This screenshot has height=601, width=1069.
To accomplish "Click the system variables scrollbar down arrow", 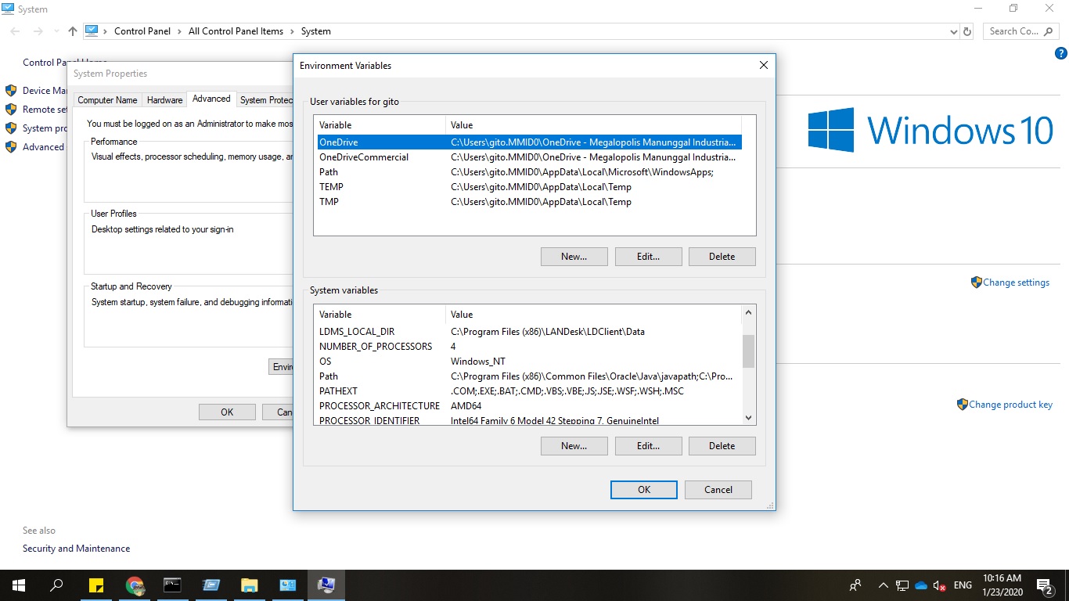I will tap(748, 419).
